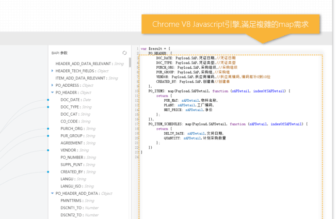Click the DELIV_DATE line in editor
The height and width of the screenshot is (219, 336).
click(x=194, y=134)
